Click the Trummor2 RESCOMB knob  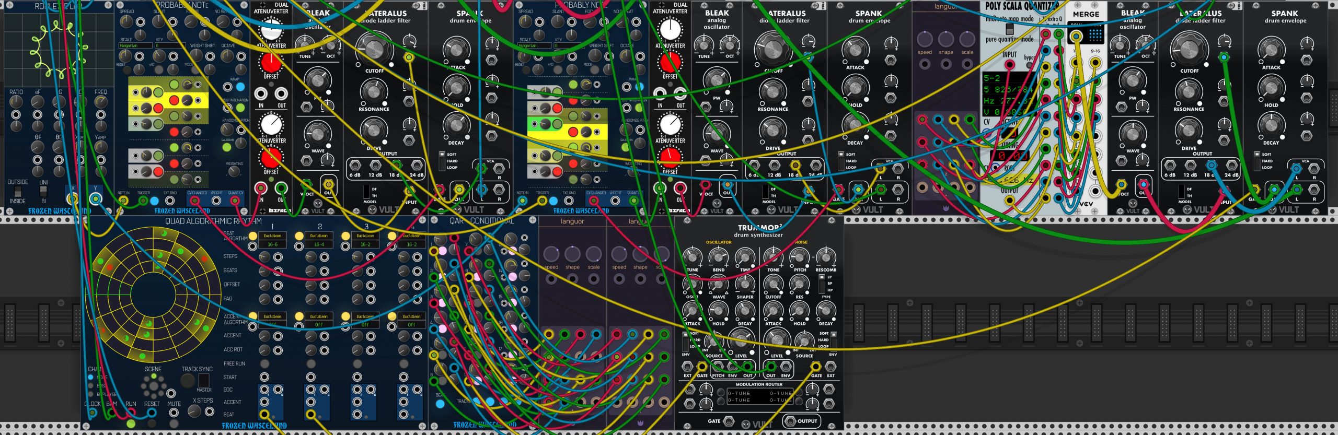[826, 257]
